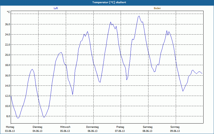The image size is (214, 134).
Task: Click the 08.06.13 date label
Action: coord(147,131)
